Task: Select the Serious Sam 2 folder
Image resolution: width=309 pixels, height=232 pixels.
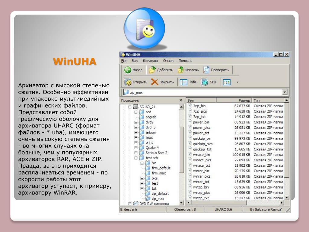Action: point(156,153)
